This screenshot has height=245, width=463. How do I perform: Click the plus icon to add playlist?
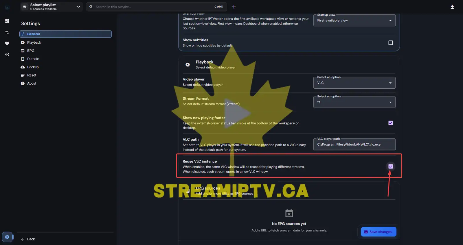click(x=234, y=7)
